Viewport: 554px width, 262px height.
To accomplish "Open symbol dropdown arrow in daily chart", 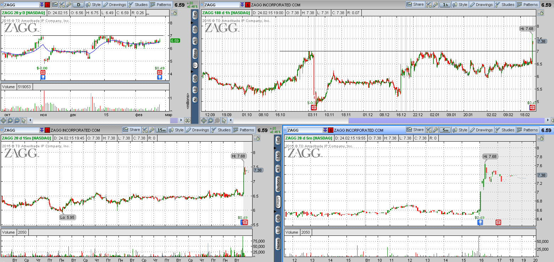I will pyautogui.click(x=42, y=5).
